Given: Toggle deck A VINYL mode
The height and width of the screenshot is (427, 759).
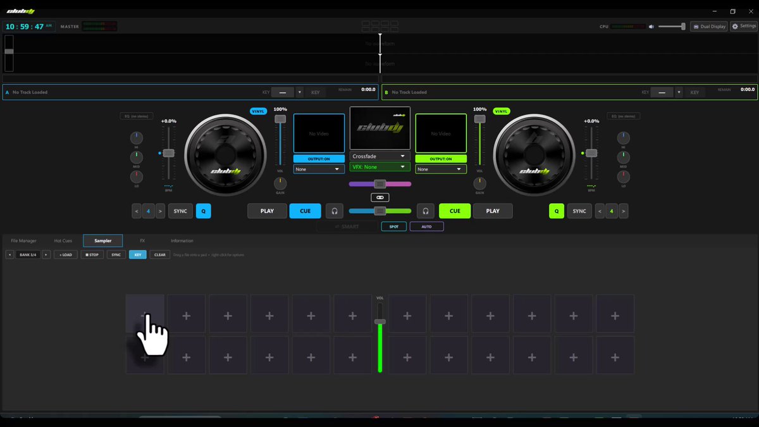Looking at the screenshot, I should (x=258, y=111).
